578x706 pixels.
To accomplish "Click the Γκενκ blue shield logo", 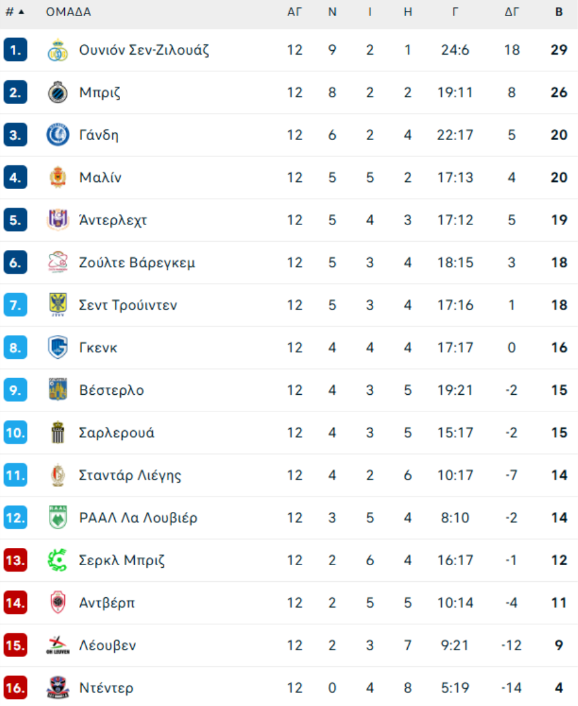I will pos(58,348).
